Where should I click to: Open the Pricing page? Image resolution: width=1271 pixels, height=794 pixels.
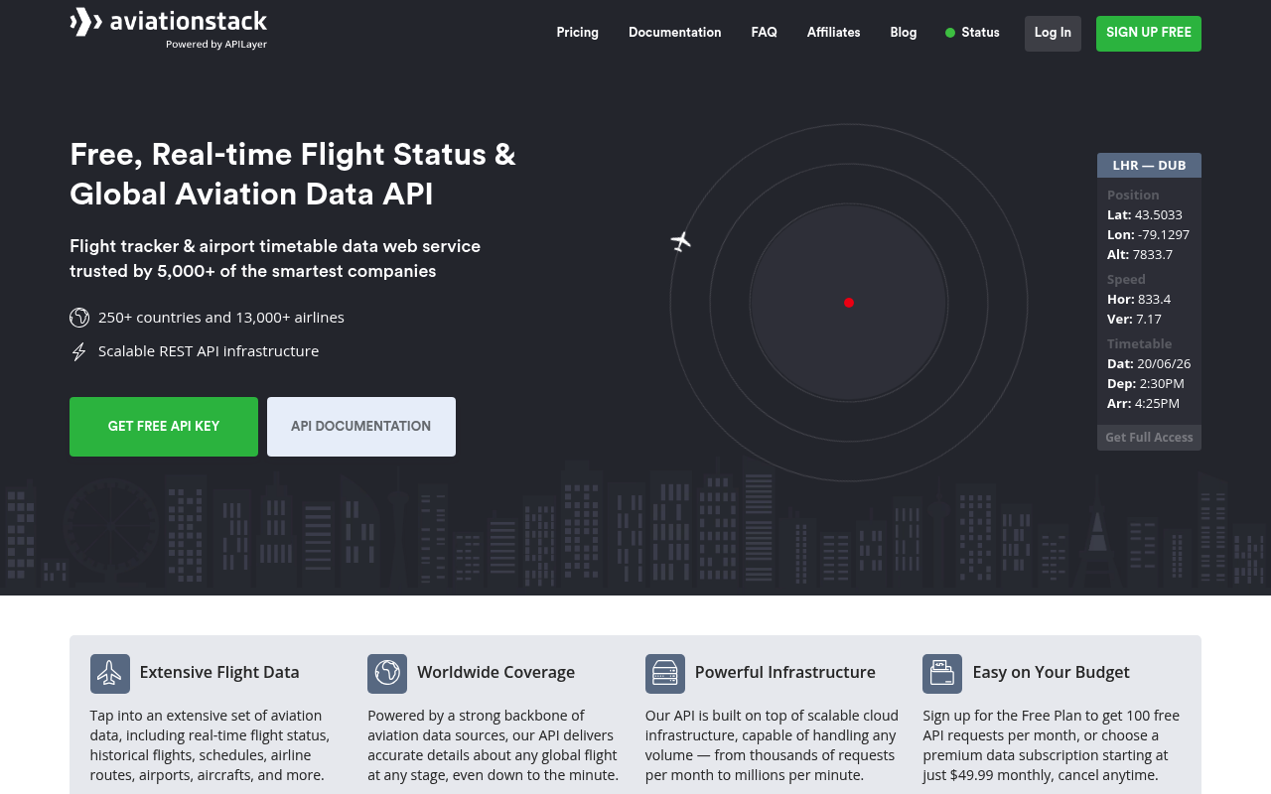(578, 33)
